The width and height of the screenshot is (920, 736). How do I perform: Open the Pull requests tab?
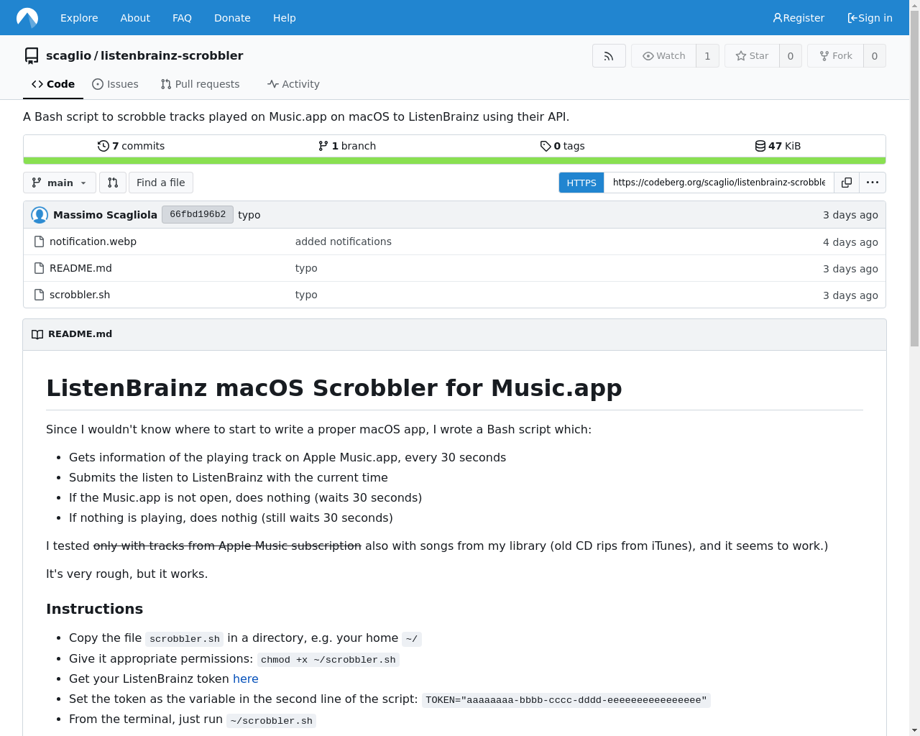[x=200, y=84]
